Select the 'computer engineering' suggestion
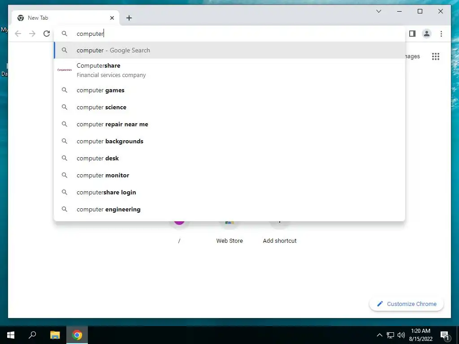459x344 pixels. pos(230,209)
